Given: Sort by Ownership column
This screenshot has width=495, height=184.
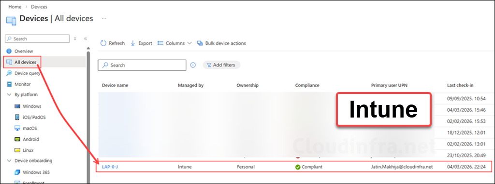Looking at the screenshot, I should click(247, 85).
